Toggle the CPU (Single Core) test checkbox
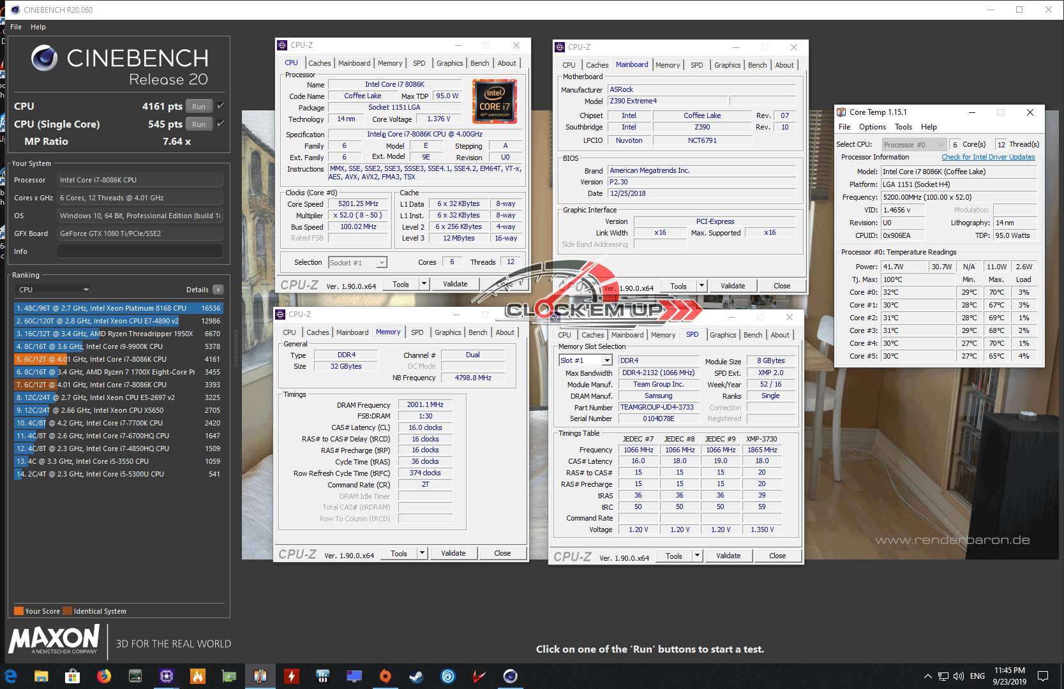 220,124
